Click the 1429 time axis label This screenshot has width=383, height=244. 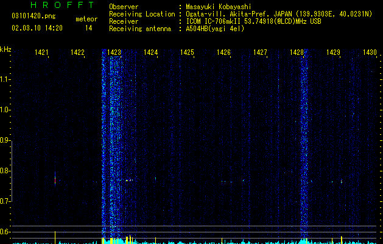point(333,52)
